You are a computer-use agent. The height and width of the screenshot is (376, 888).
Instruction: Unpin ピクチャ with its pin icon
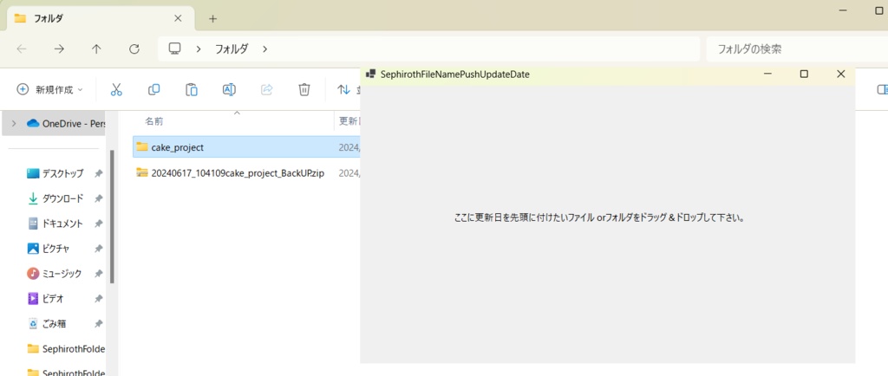98,249
